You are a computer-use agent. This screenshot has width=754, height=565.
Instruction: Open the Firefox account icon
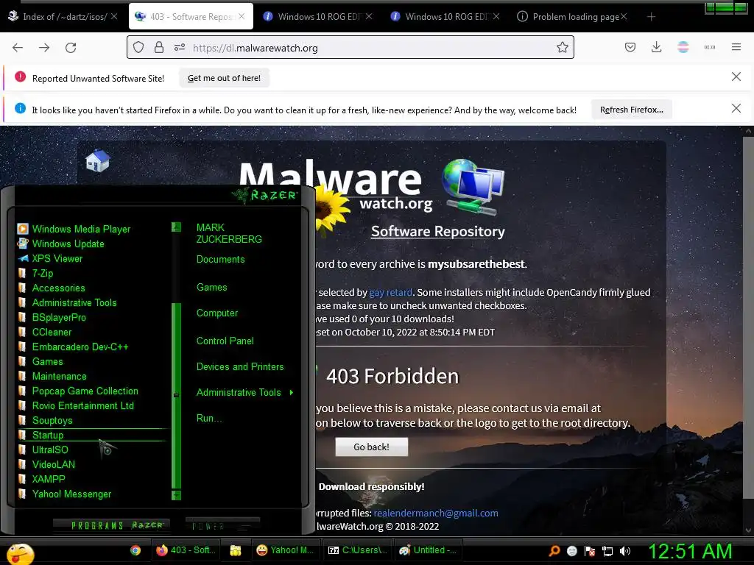[683, 48]
